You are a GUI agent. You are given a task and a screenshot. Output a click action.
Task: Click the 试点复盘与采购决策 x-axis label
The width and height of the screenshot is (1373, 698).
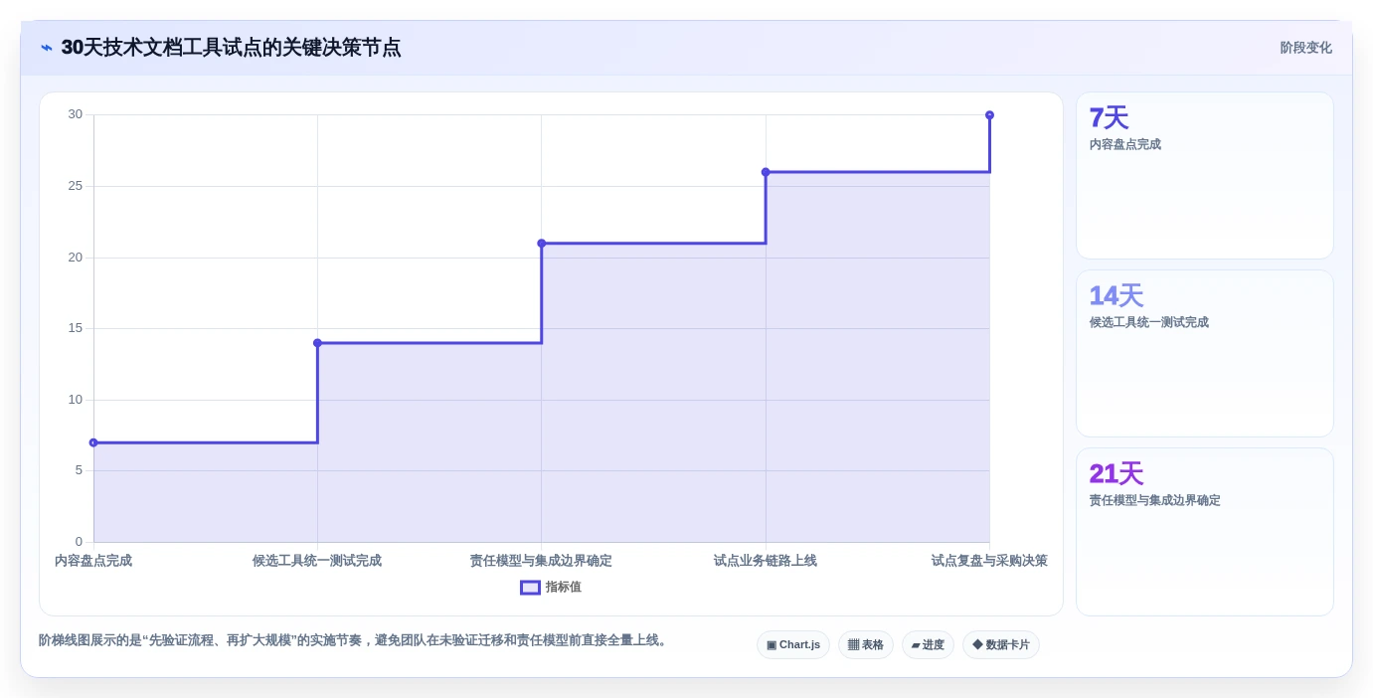(989, 561)
